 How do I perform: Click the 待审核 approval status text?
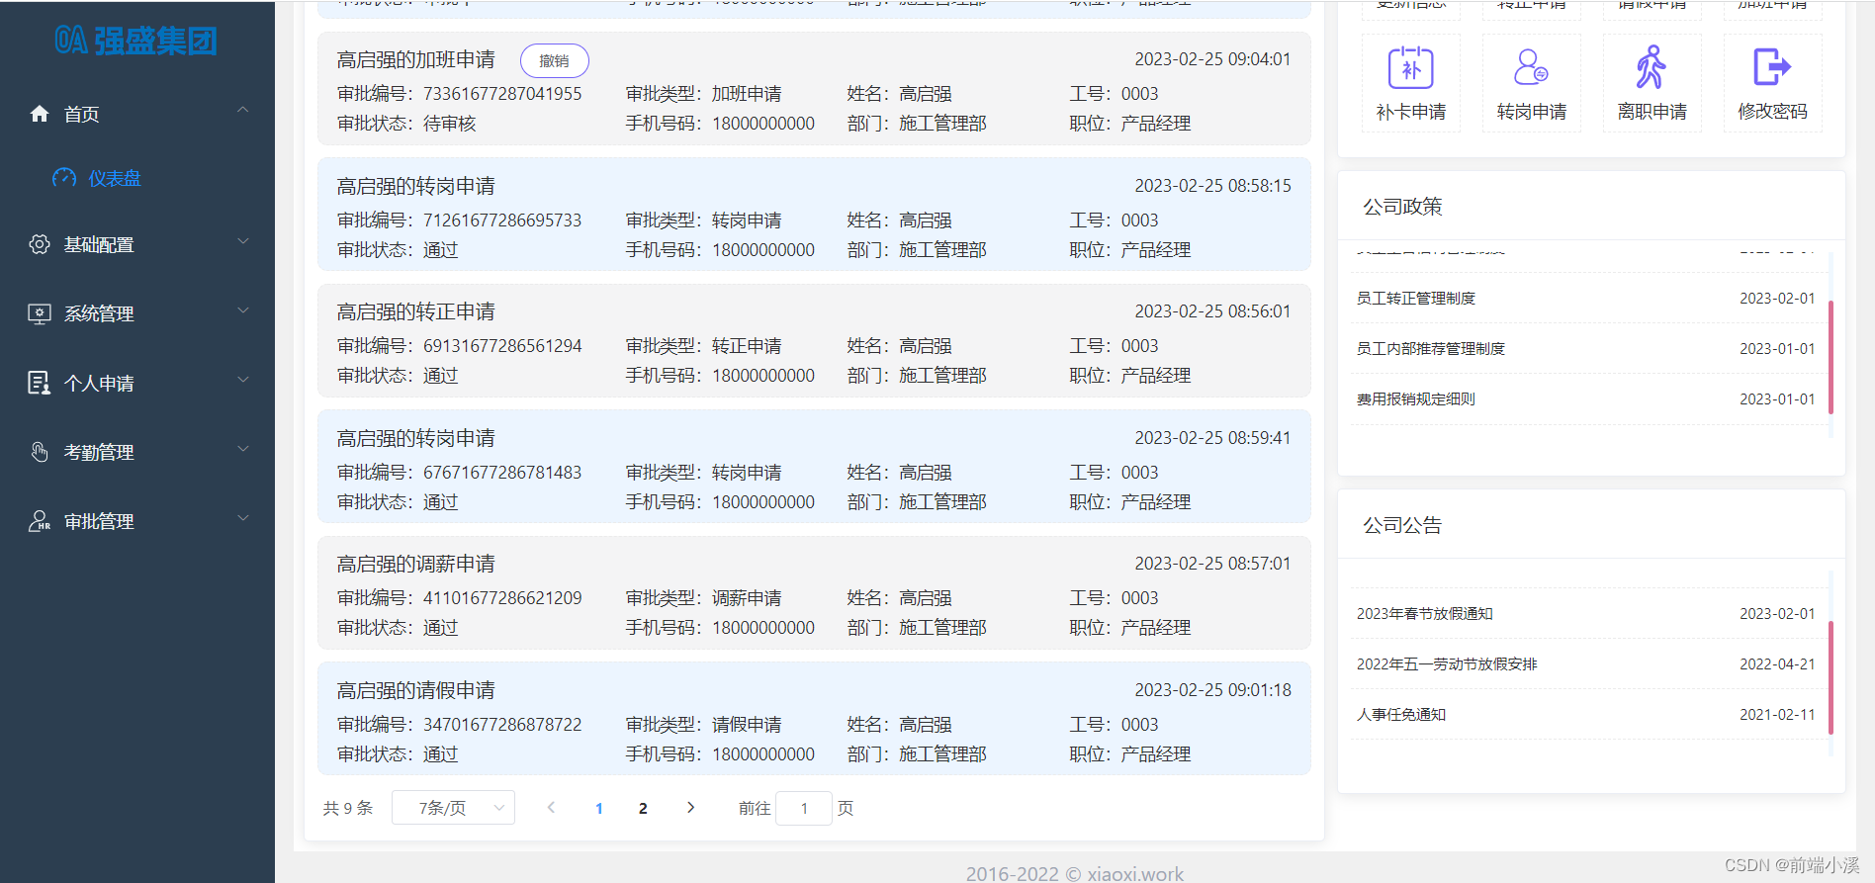pyautogui.click(x=449, y=124)
